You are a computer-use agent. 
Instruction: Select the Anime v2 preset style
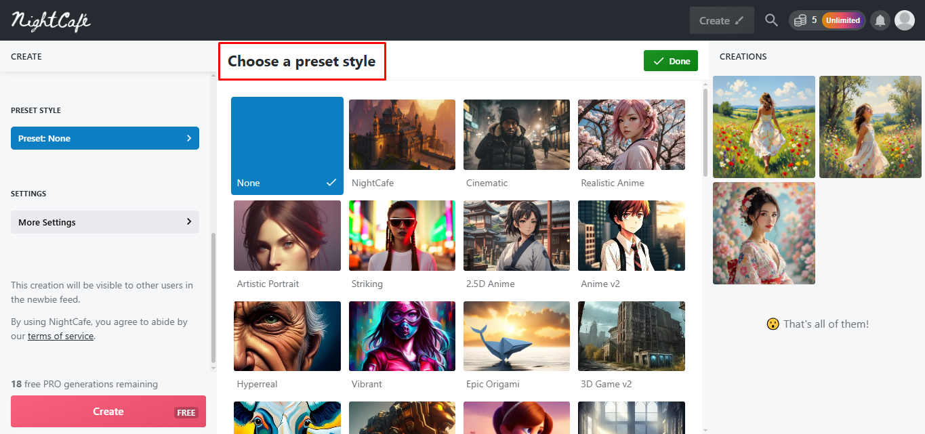pos(632,245)
